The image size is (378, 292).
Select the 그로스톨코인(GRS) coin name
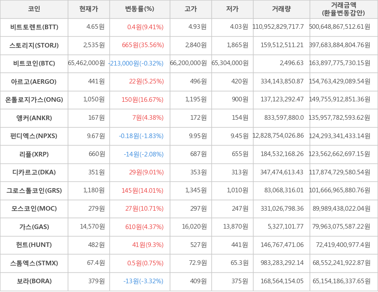click(x=34, y=191)
